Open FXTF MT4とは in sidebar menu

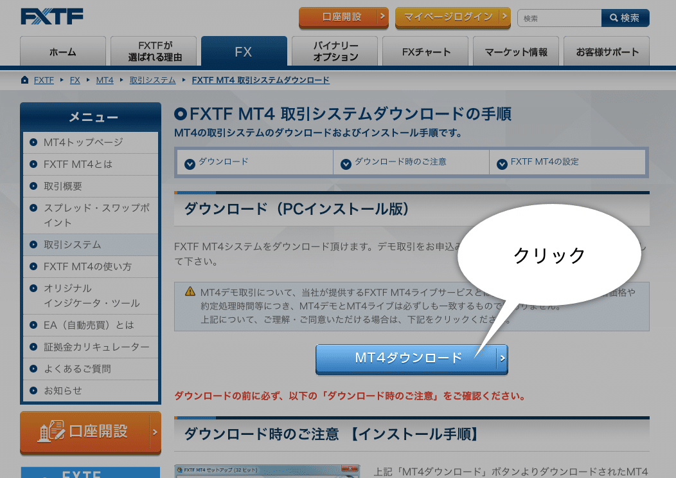tap(91, 164)
